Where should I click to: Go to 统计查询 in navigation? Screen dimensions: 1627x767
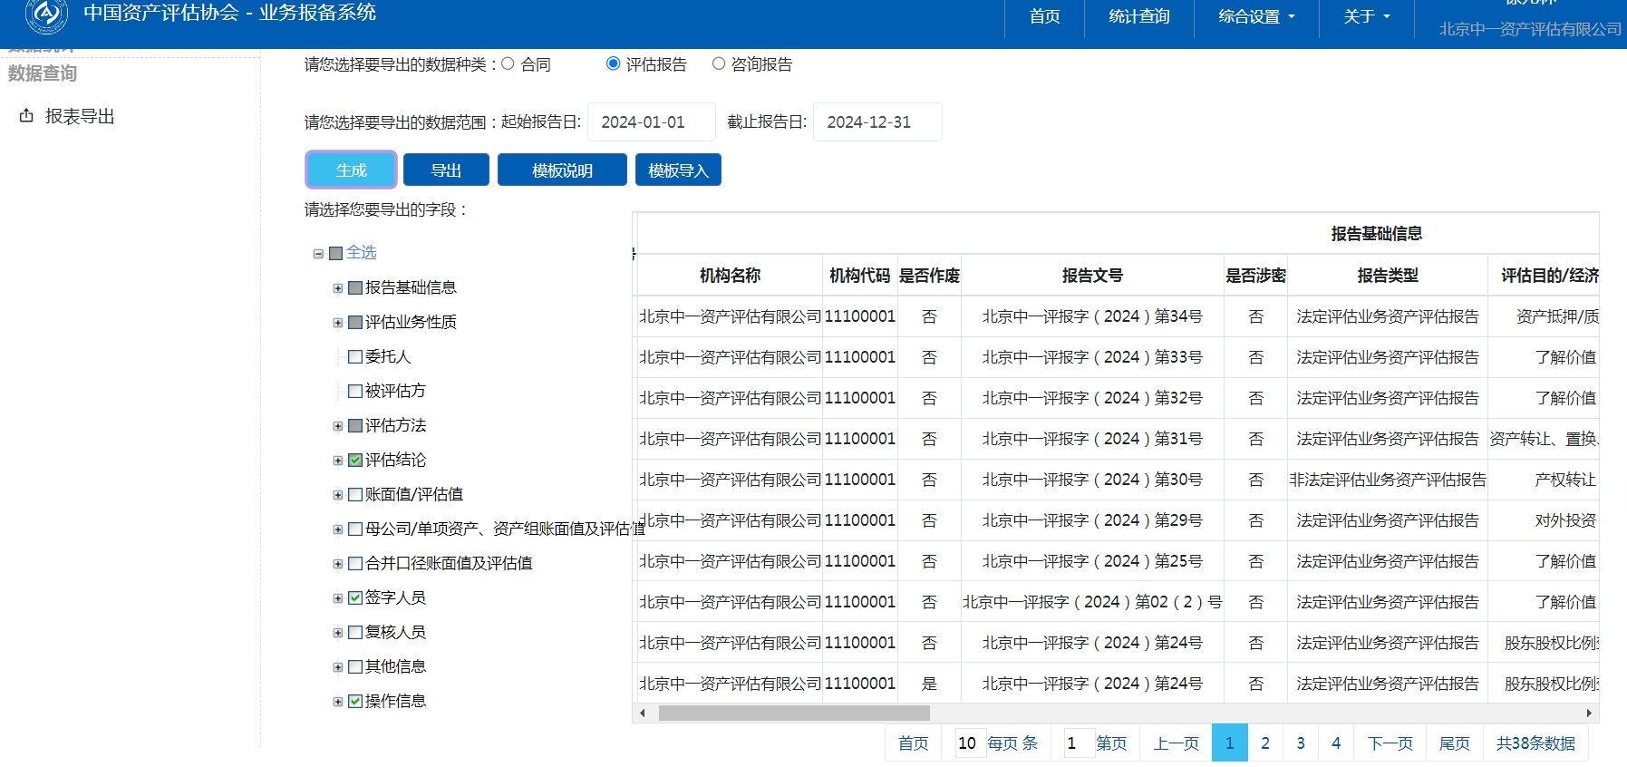pyautogui.click(x=1138, y=16)
